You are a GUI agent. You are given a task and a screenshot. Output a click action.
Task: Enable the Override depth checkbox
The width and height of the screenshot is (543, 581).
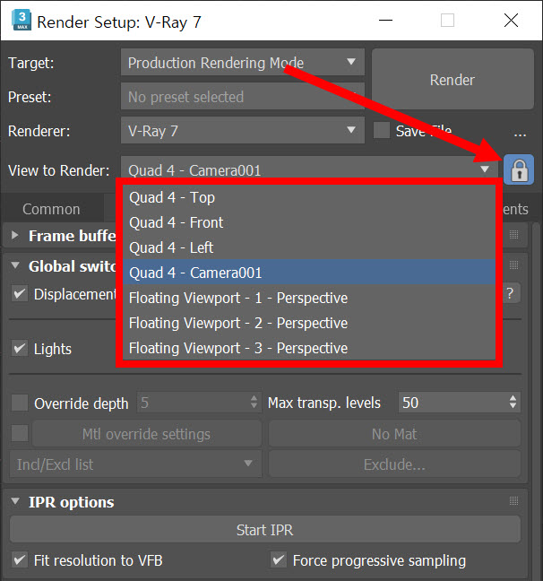[19, 403]
